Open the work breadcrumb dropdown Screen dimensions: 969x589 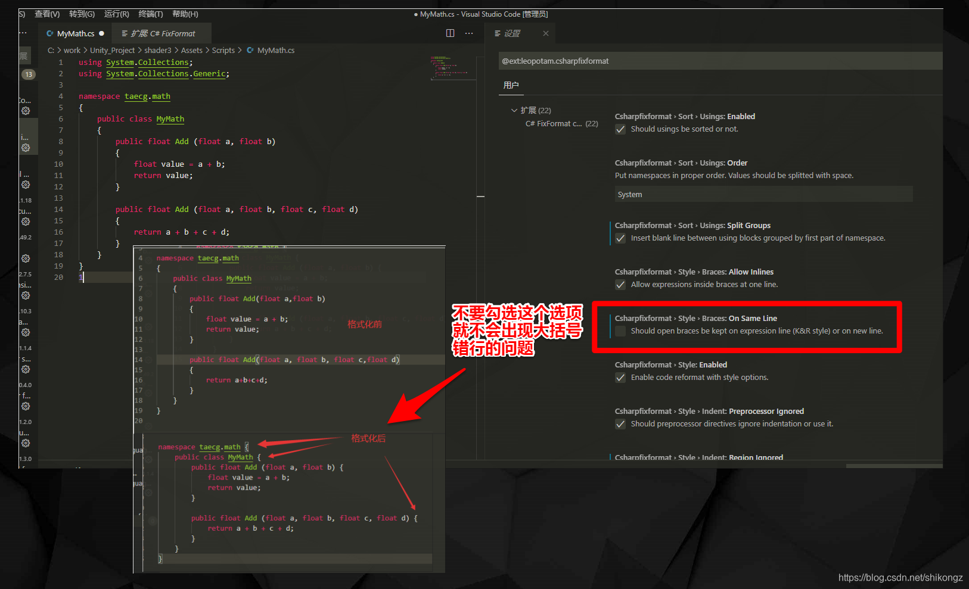pos(72,51)
